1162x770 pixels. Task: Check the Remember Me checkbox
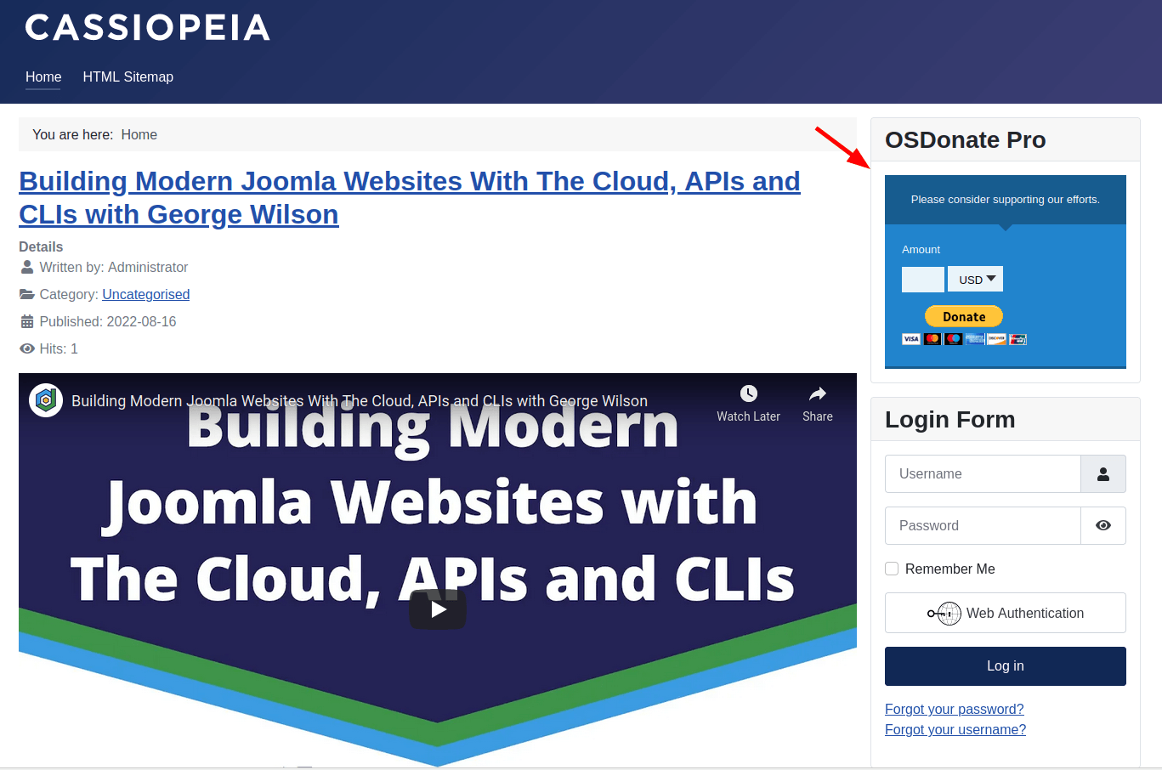pos(892,569)
